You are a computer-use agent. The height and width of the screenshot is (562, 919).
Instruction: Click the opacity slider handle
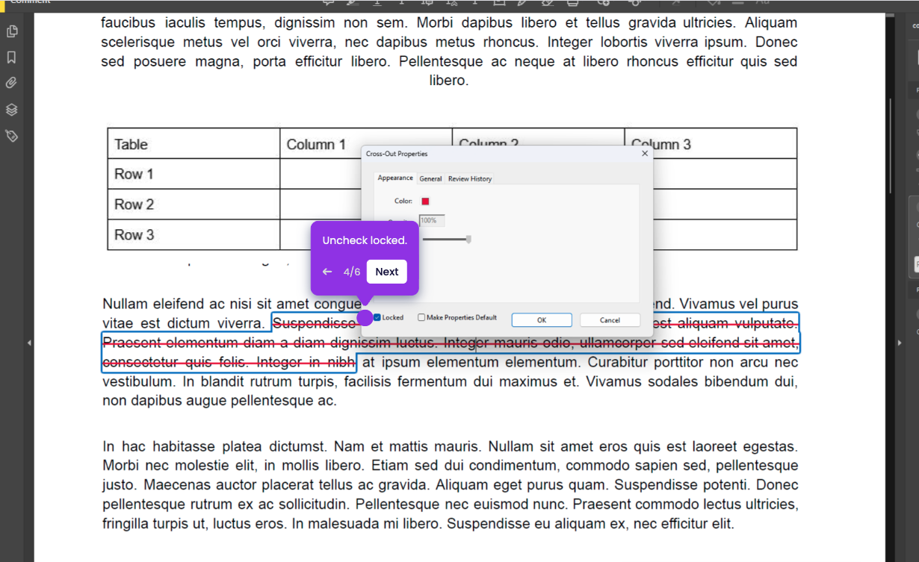coord(468,239)
